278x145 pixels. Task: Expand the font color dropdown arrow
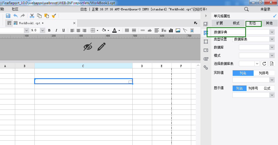point(119,30)
